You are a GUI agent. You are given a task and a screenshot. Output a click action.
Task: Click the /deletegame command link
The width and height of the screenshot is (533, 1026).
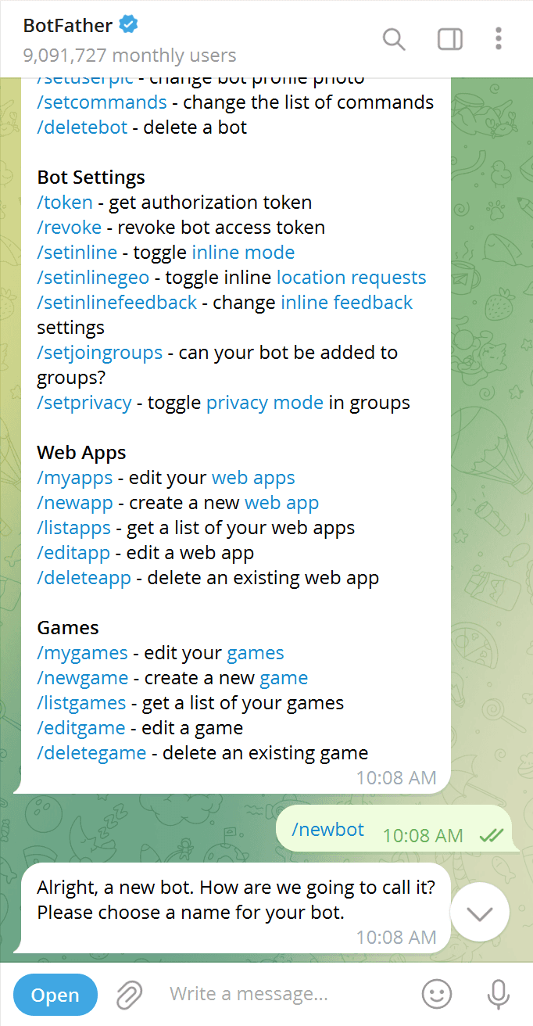tap(91, 753)
